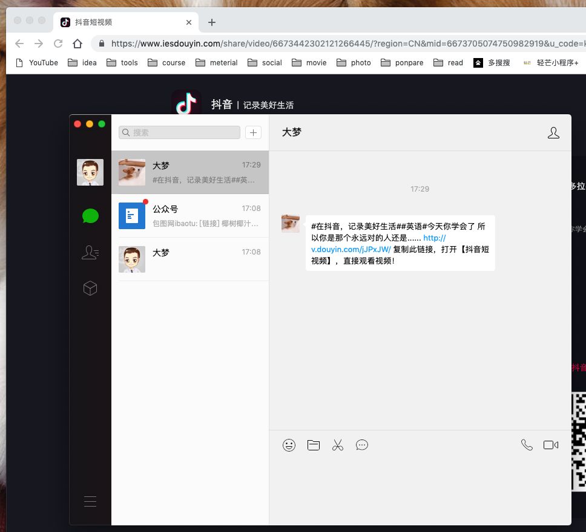Select the 大梦 conversation at 17:29
Viewport: 586px width, 532px height.
tap(190, 172)
